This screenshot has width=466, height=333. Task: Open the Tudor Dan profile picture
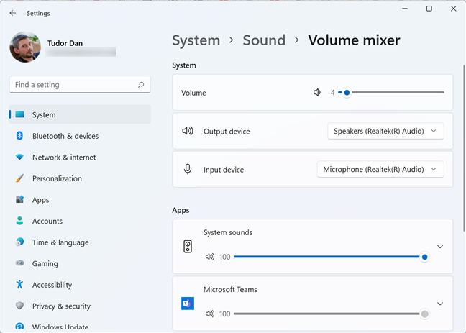coord(25,47)
